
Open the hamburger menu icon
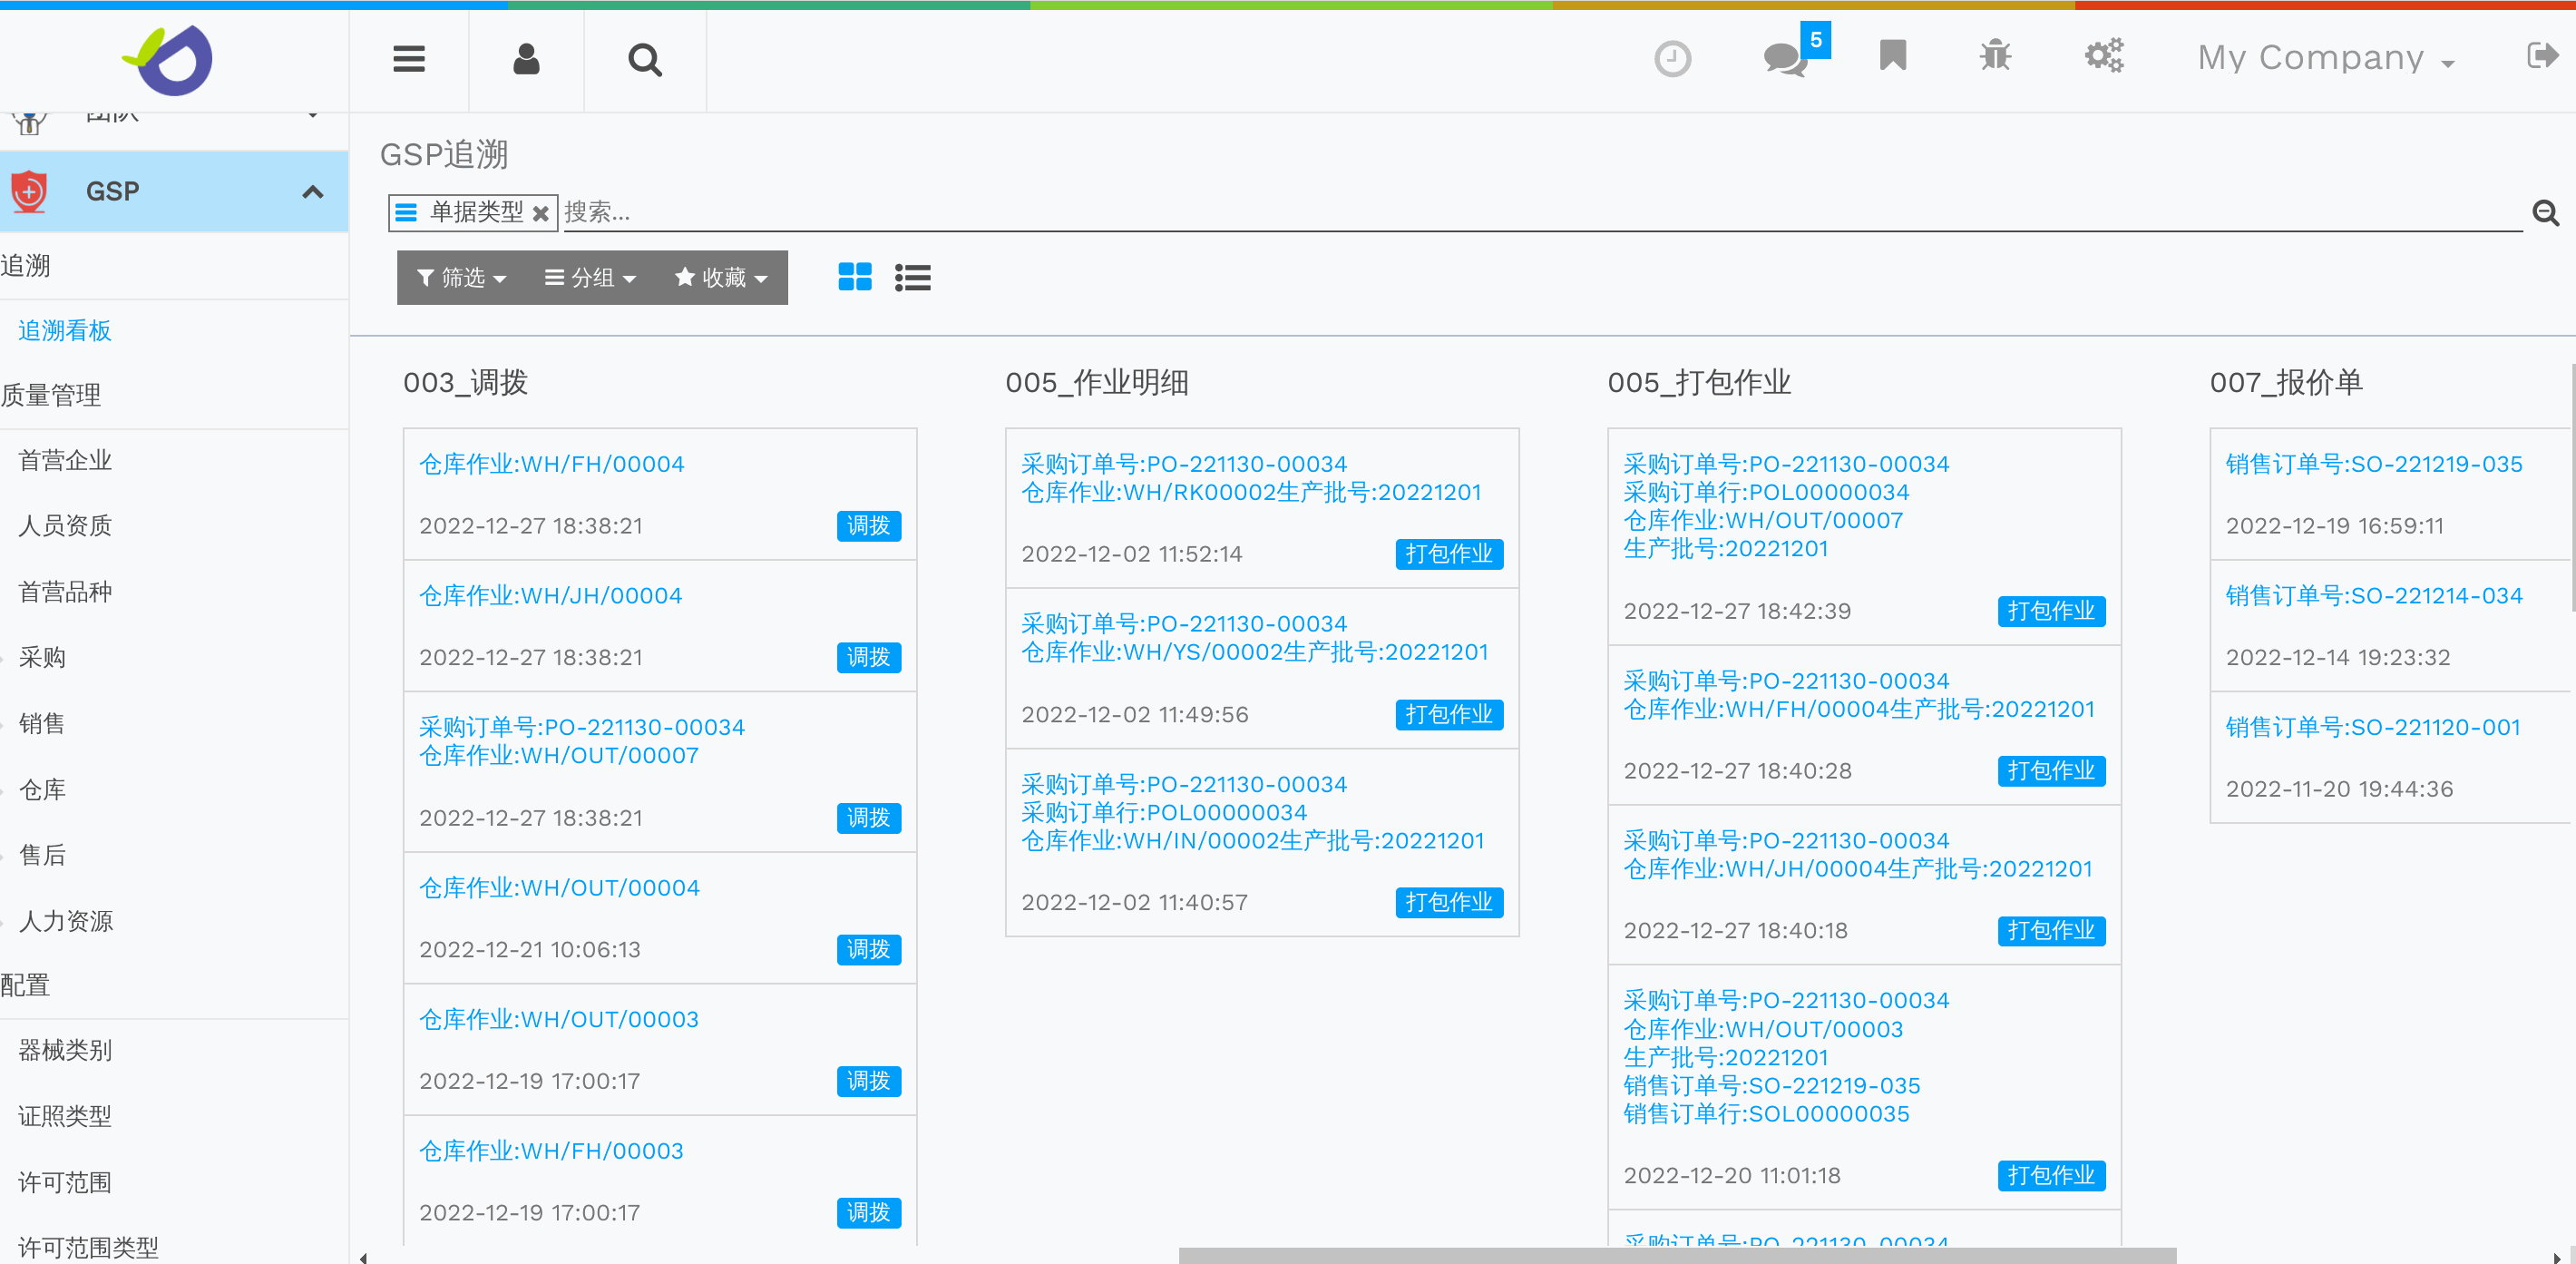[x=408, y=60]
